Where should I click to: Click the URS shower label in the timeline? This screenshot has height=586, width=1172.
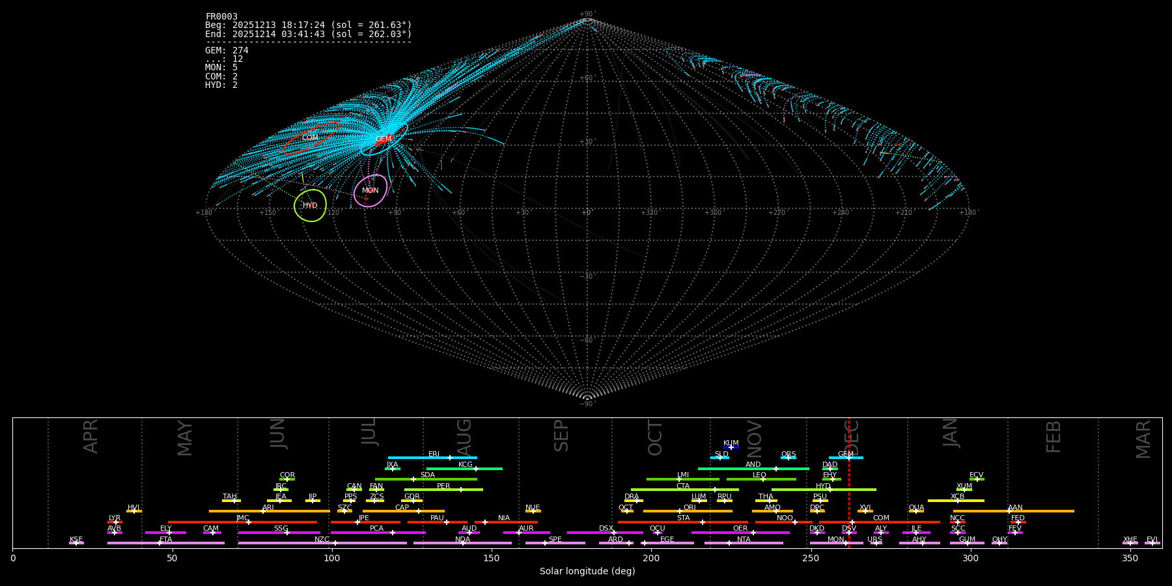click(x=874, y=540)
